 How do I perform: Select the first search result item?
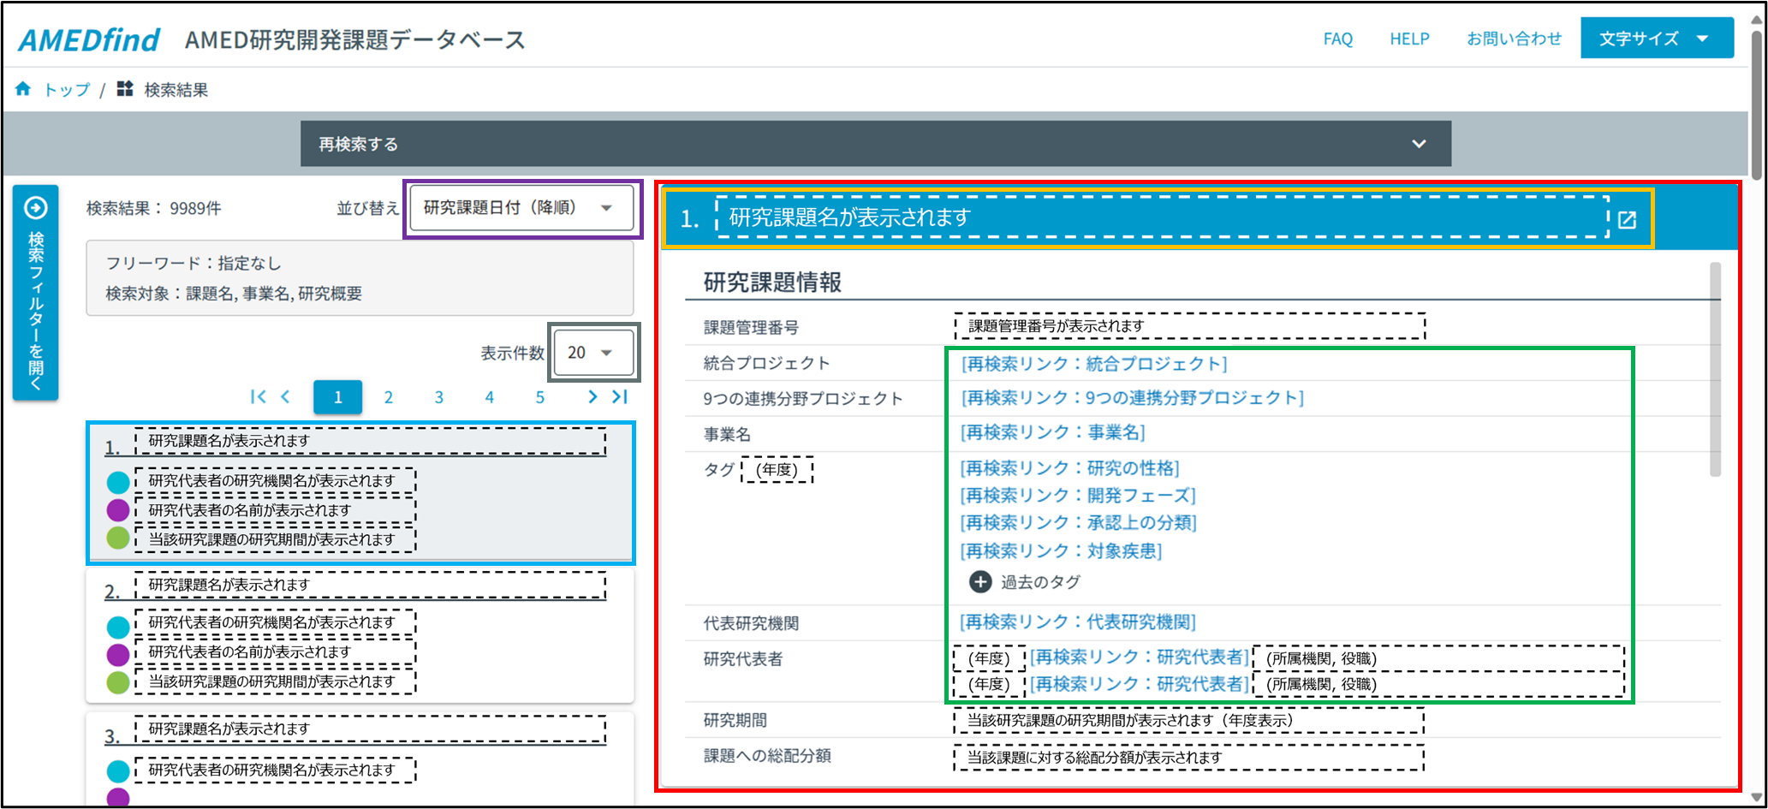click(360, 492)
